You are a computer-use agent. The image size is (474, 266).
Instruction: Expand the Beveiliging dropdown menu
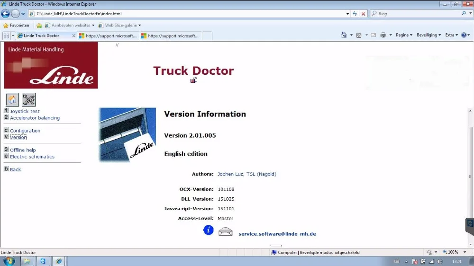click(428, 35)
